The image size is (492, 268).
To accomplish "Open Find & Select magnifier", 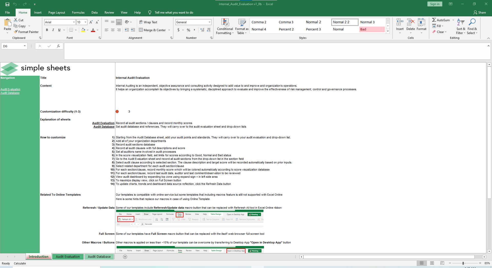I will pos(472,26).
